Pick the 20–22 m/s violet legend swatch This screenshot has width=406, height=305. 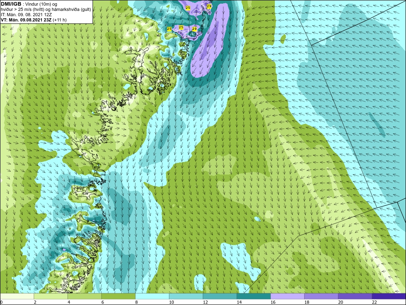coord(355,296)
